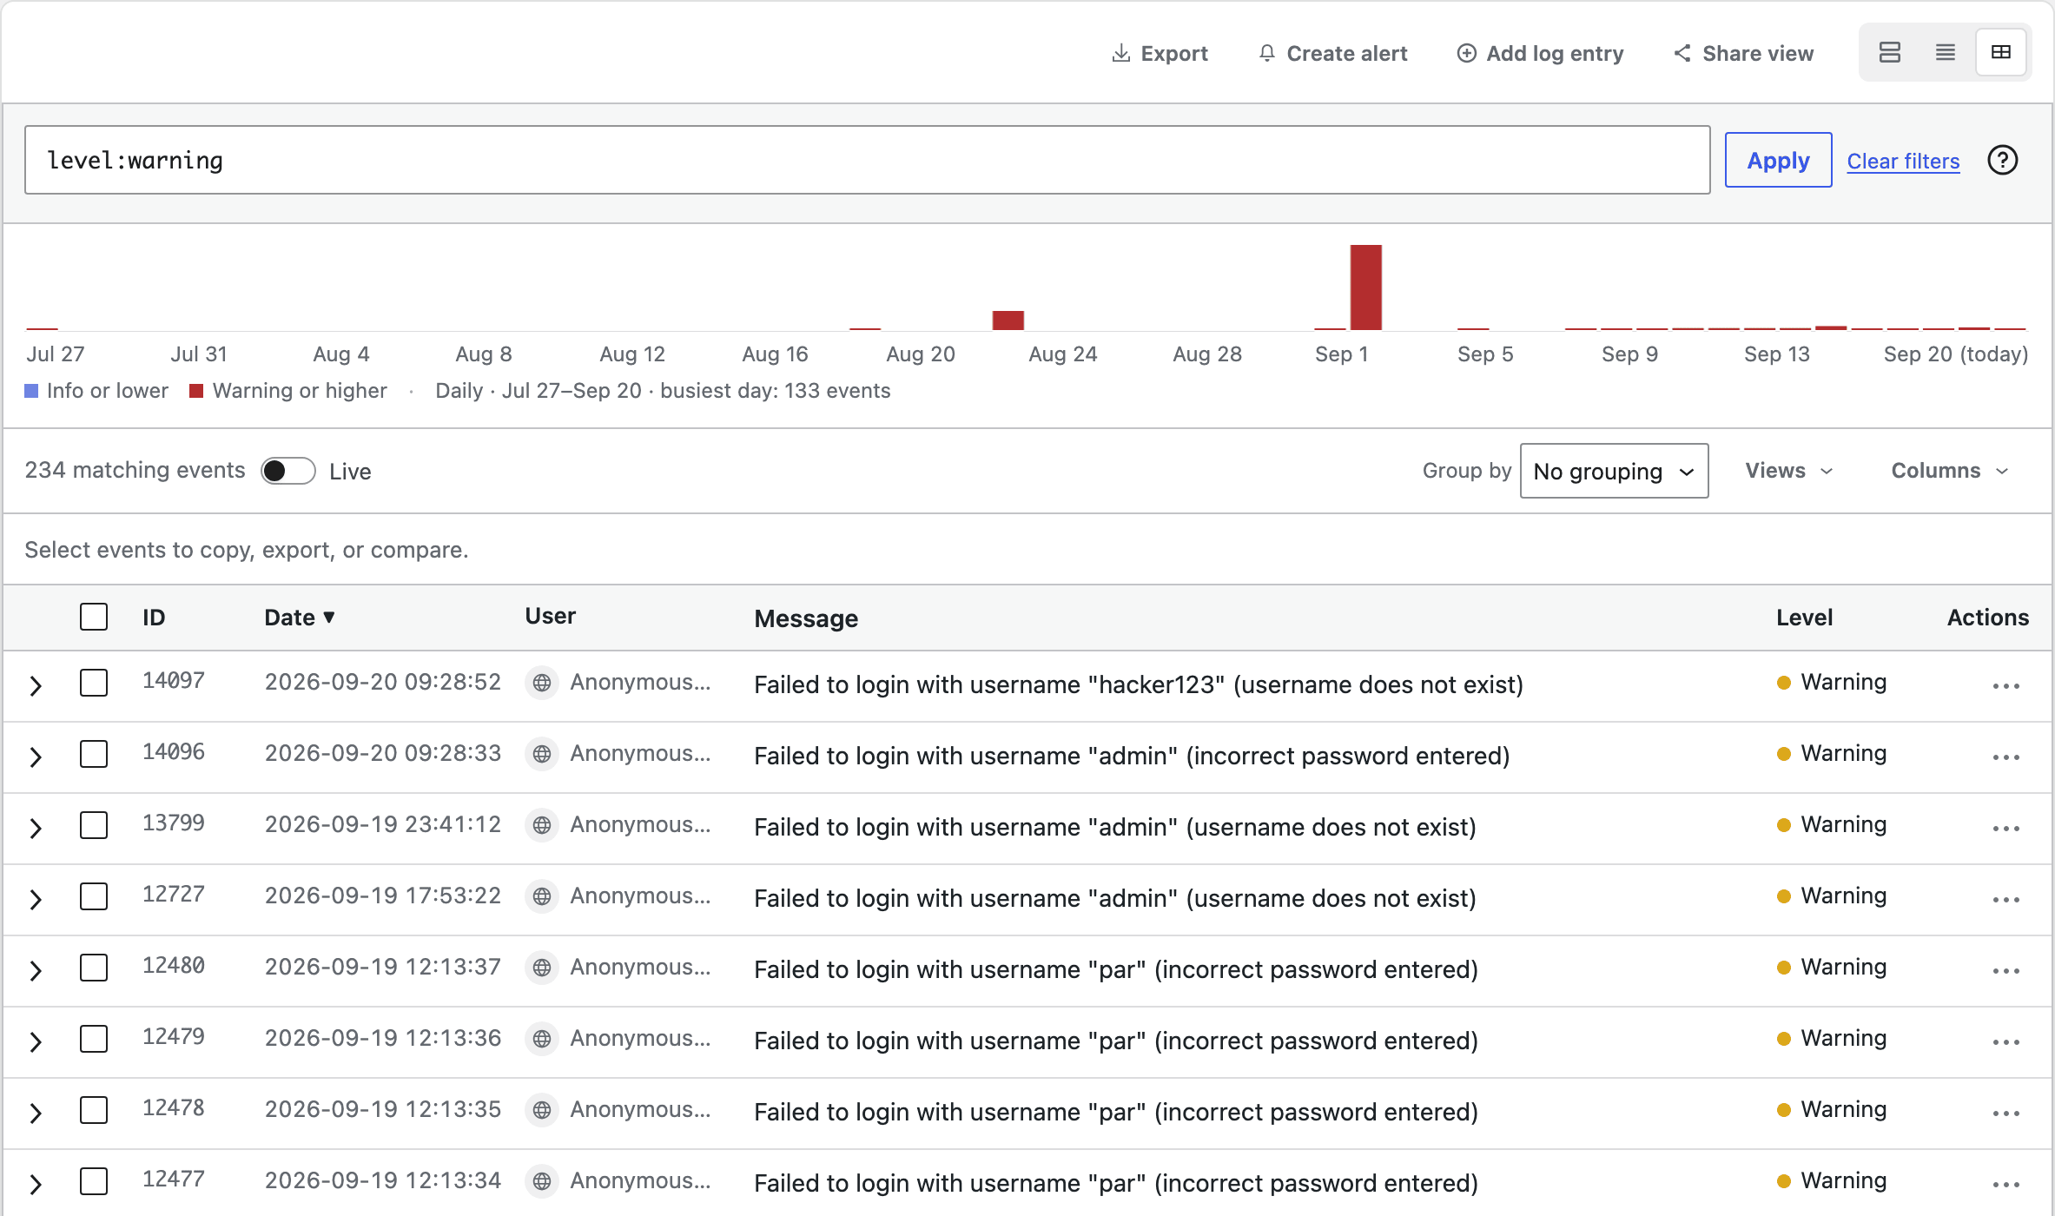
Task: Expand details for event 12727
Action: click(x=36, y=900)
